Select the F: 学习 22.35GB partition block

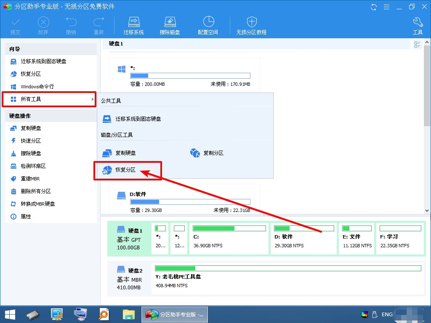[x=400, y=239]
